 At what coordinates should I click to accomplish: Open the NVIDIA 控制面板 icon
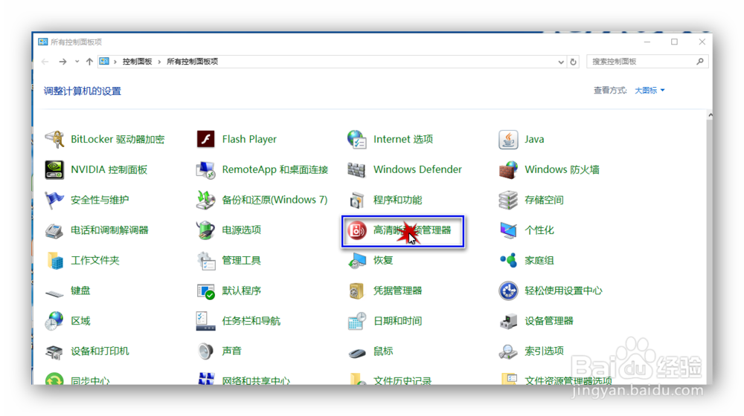pos(54,169)
